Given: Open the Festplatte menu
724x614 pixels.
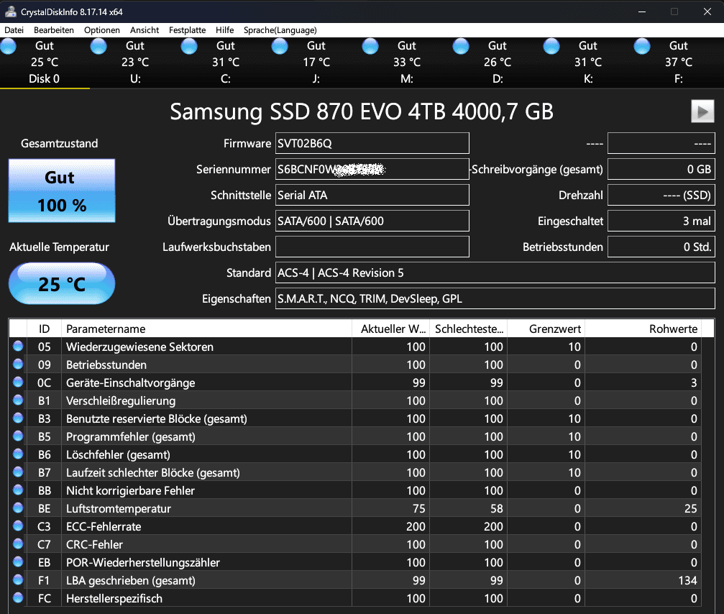Looking at the screenshot, I should [188, 30].
